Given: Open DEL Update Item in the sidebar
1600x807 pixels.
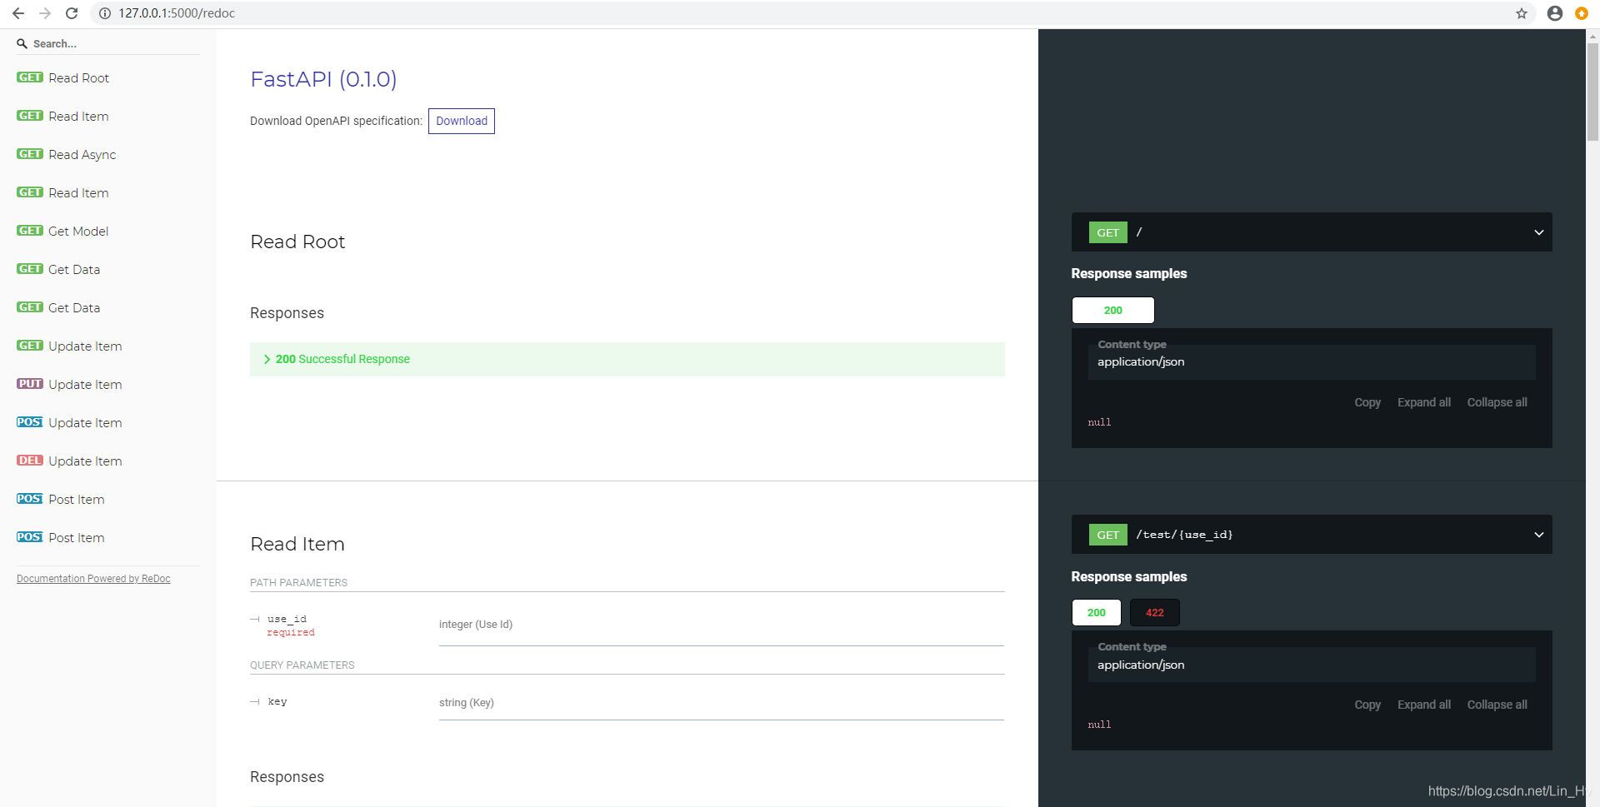Looking at the screenshot, I should click(x=69, y=461).
